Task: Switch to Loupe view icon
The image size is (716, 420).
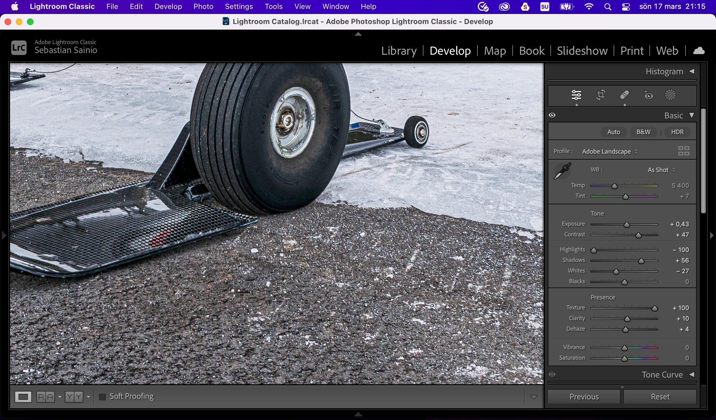Action: click(x=23, y=397)
